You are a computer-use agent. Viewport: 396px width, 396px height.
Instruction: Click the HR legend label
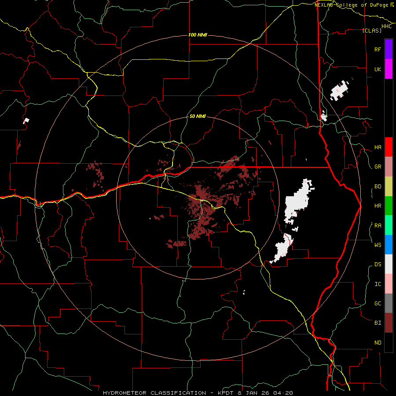(378, 206)
